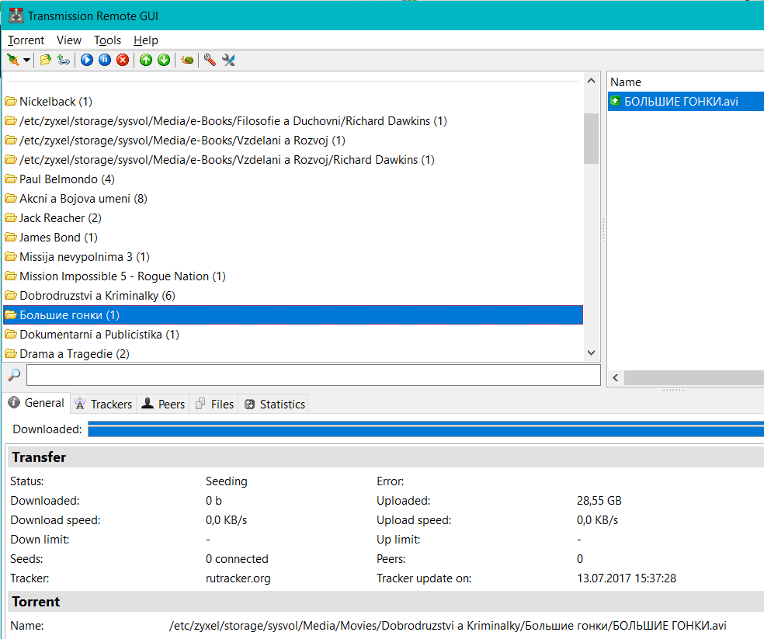Click the Seeding status value
Screen dimensions: 764x639
[x=226, y=481]
